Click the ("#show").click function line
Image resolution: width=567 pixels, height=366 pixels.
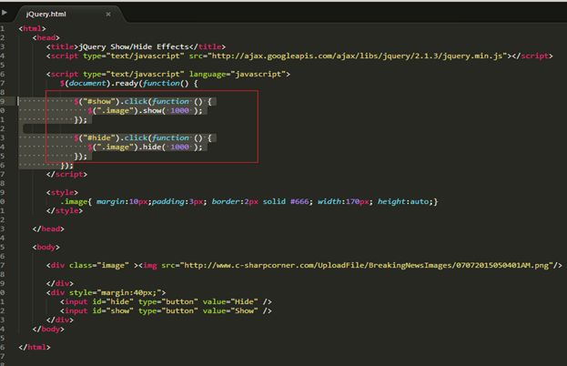[143, 101]
